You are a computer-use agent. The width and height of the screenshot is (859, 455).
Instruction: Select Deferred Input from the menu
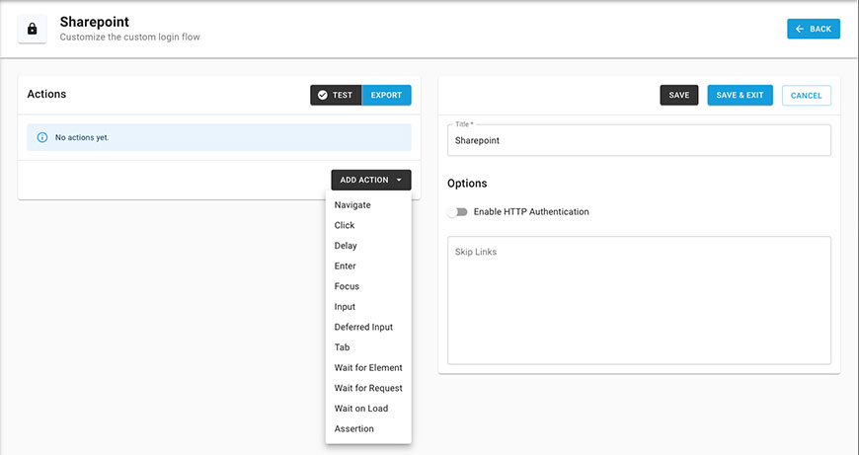(x=364, y=327)
